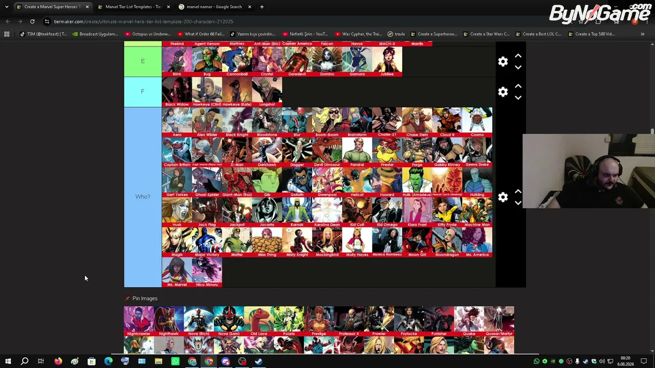Select the Professor X image from the pool
The width and height of the screenshot is (655, 368).
coord(349,321)
